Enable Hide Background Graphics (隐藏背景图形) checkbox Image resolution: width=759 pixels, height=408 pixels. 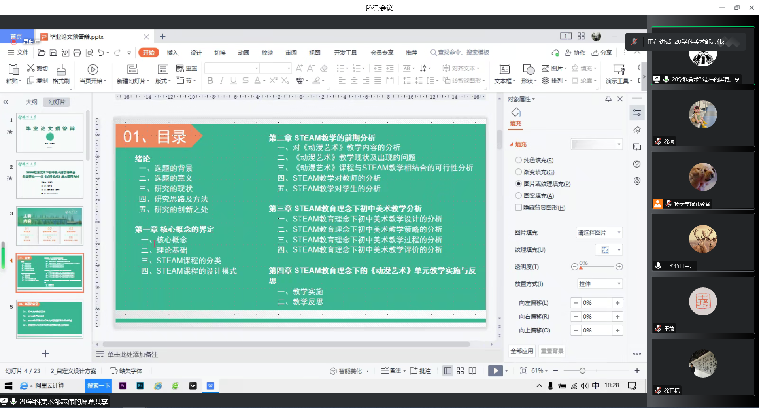pos(519,208)
